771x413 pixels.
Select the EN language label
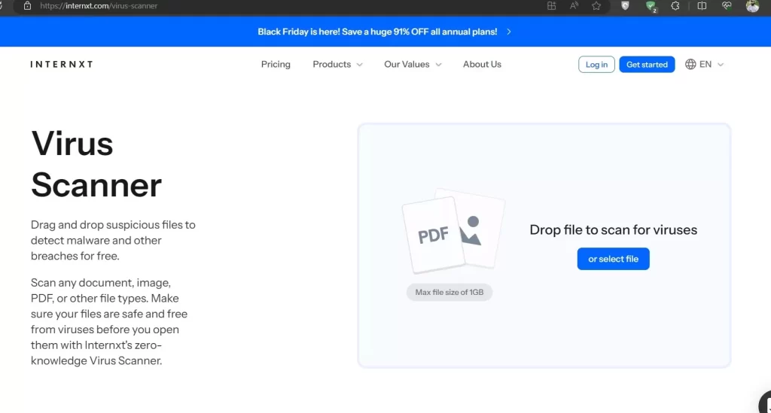(705, 65)
